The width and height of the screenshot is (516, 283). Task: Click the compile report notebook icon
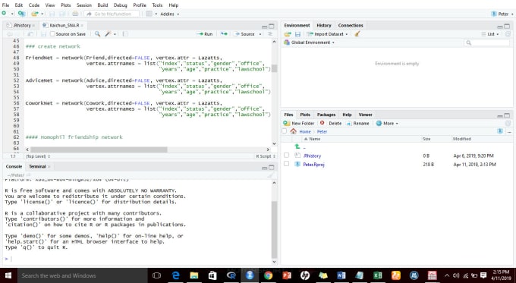click(x=125, y=34)
